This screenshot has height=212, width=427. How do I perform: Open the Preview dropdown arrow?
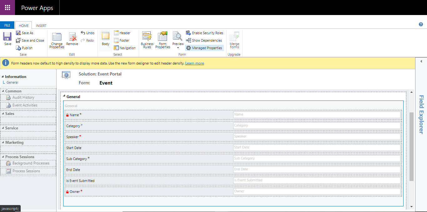[178, 48]
